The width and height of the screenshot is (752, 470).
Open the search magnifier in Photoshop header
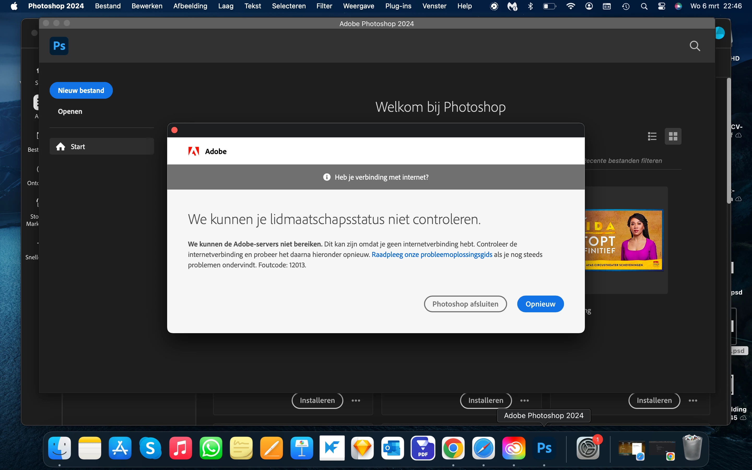(695, 46)
